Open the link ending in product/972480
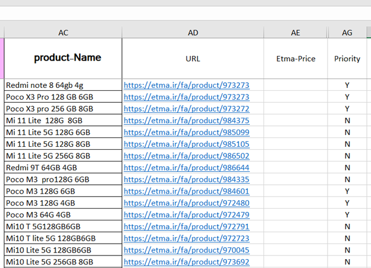The height and width of the screenshot is (268, 371). tap(187, 203)
